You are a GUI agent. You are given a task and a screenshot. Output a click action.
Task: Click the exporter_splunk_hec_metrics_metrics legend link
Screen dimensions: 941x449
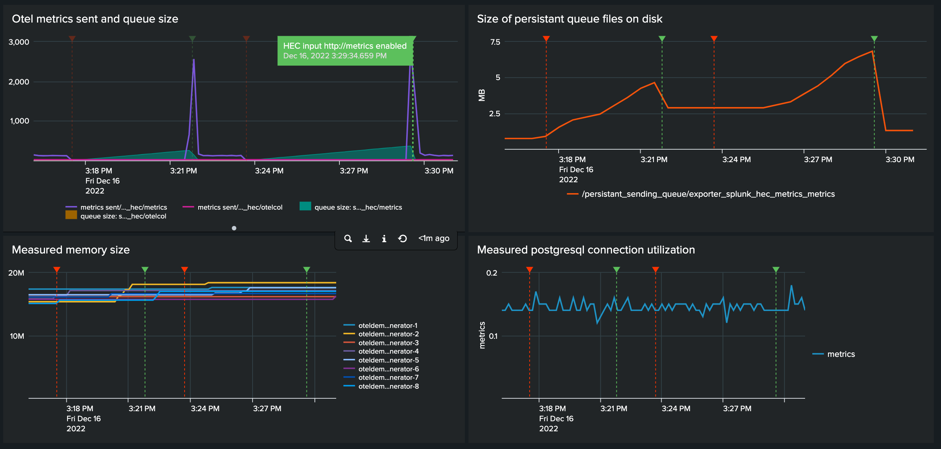(x=709, y=194)
